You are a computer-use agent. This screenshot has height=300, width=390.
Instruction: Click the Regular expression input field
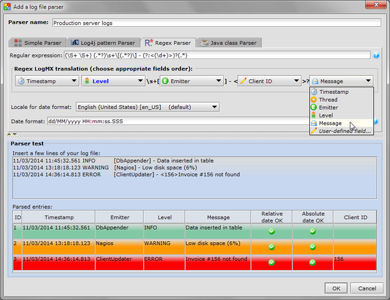pyautogui.click(x=217, y=55)
